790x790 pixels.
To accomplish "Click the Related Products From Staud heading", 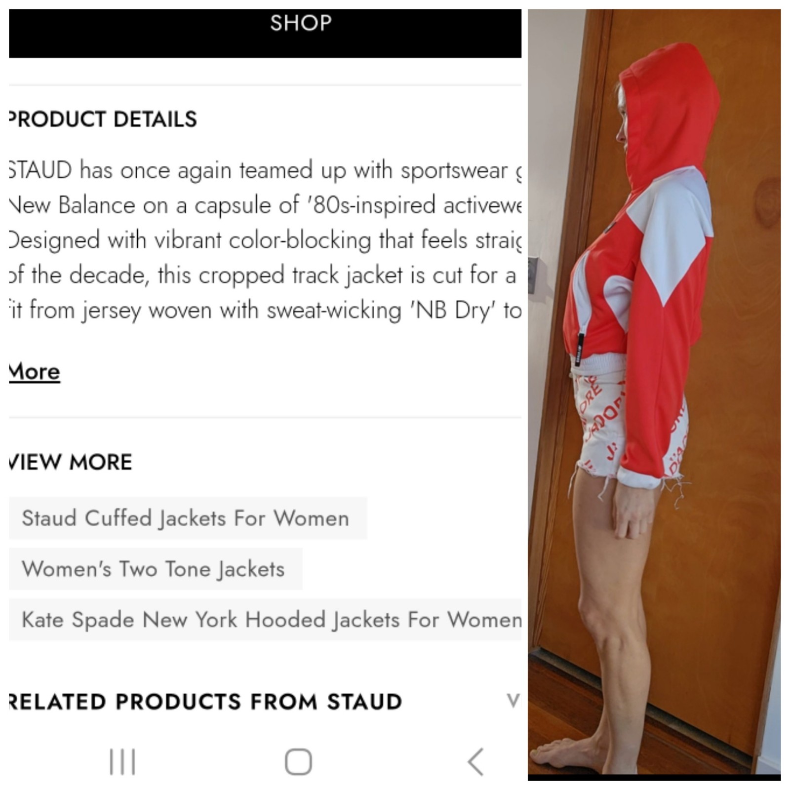I will coord(205,702).
